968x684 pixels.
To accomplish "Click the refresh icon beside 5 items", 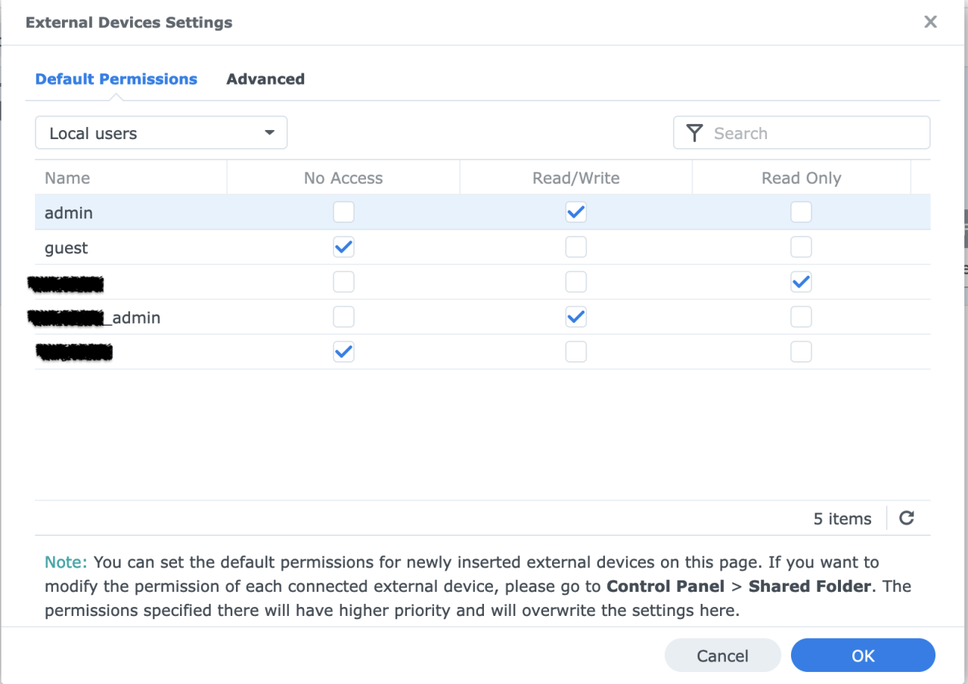I will click(x=907, y=518).
